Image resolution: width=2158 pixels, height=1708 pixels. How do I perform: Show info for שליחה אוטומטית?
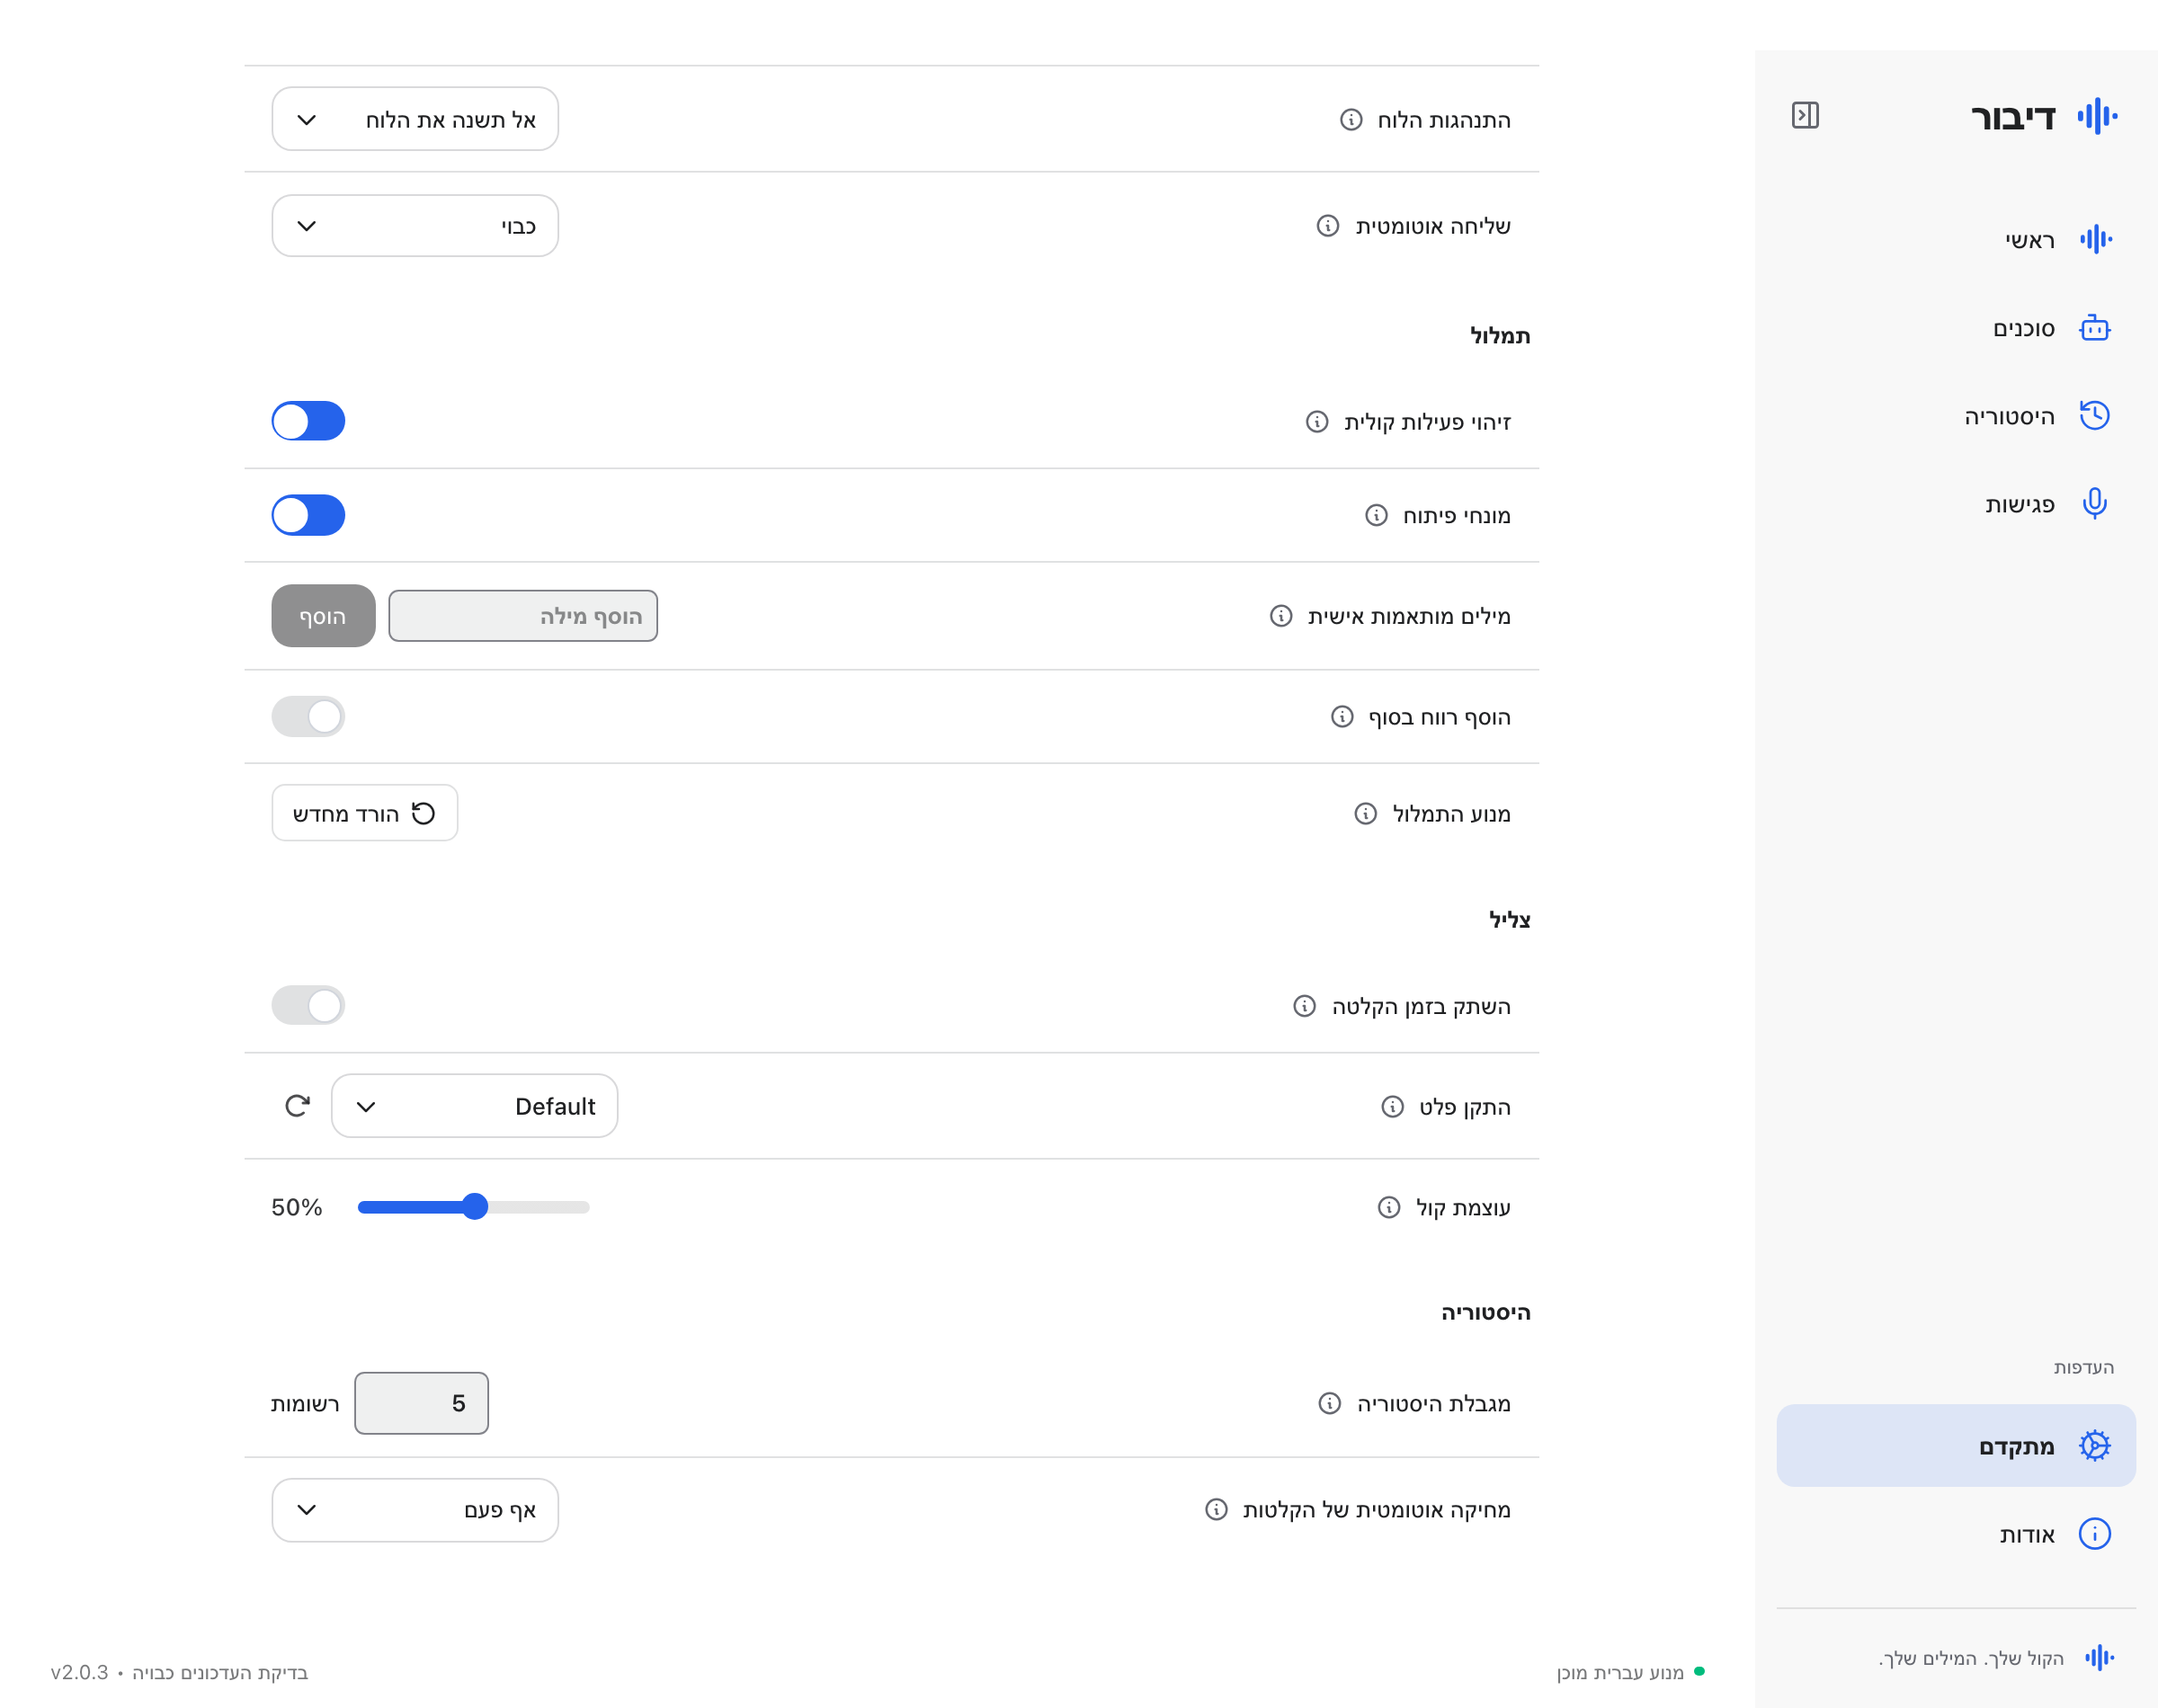(x=1327, y=226)
